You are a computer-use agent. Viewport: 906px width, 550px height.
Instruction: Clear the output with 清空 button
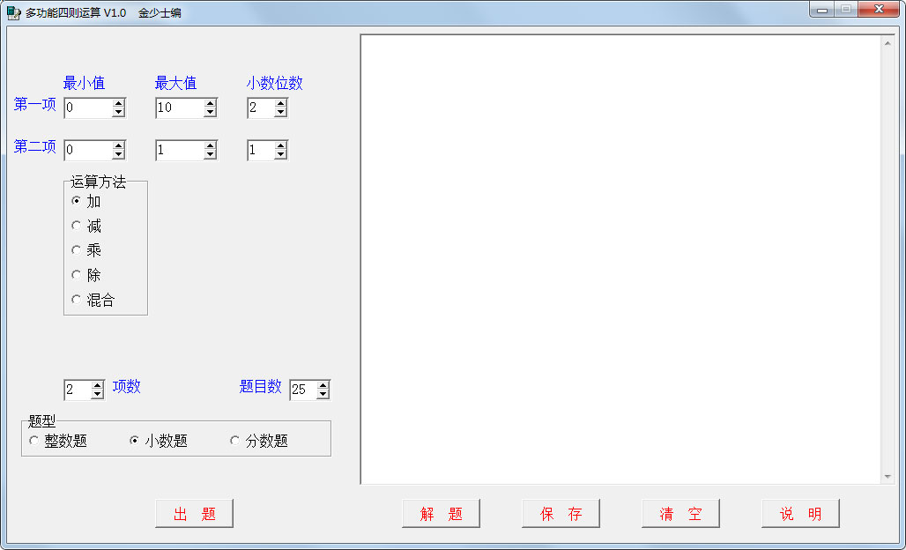680,514
